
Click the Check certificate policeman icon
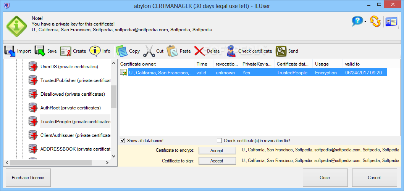(231, 51)
